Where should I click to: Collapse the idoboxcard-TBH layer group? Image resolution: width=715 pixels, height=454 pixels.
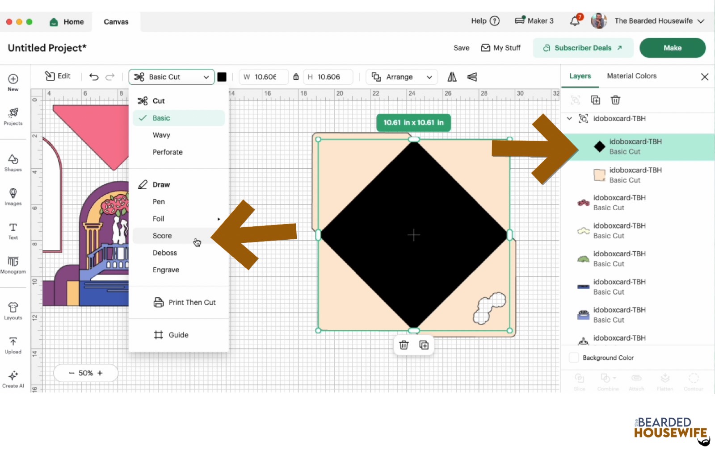pos(569,119)
